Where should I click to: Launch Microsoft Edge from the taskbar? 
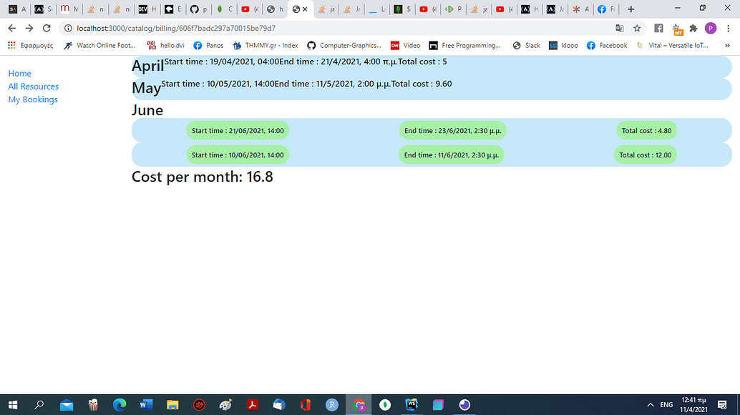click(120, 405)
